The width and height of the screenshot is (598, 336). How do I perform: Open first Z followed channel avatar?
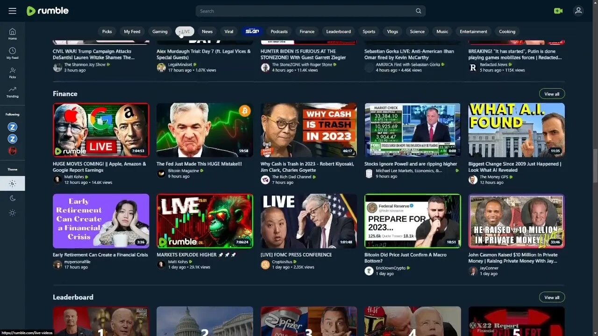click(x=13, y=127)
